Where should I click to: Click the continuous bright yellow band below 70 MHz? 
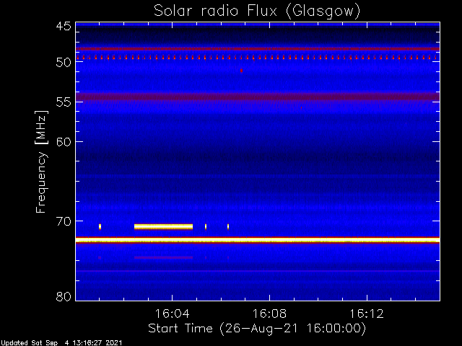coord(258,240)
